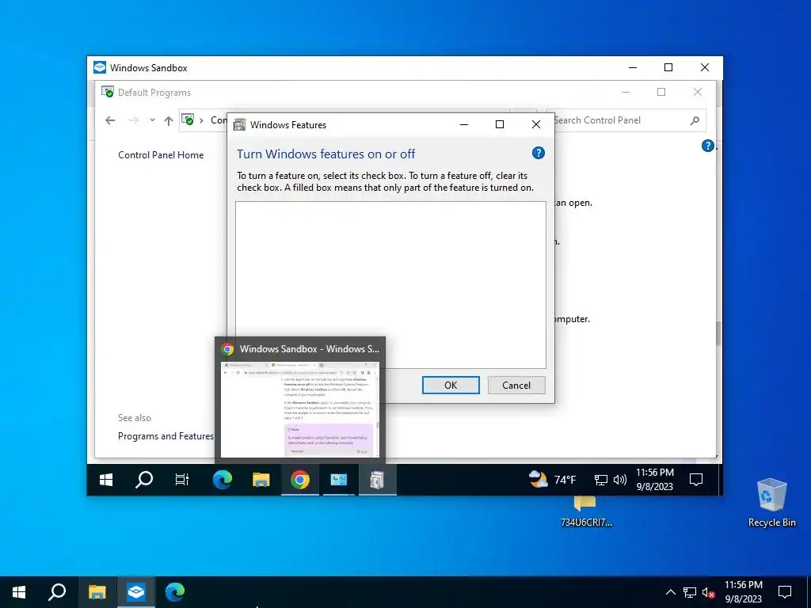Minimize the Windows Features dialog
Image resolution: width=811 pixels, height=608 pixels.
coord(464,124)
